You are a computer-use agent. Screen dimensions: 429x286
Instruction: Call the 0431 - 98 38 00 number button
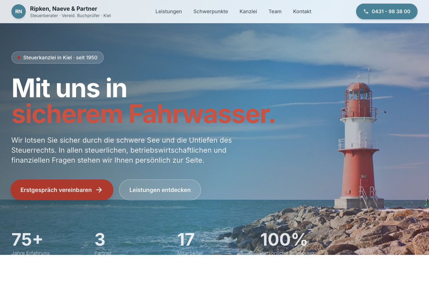click(387, 11)
